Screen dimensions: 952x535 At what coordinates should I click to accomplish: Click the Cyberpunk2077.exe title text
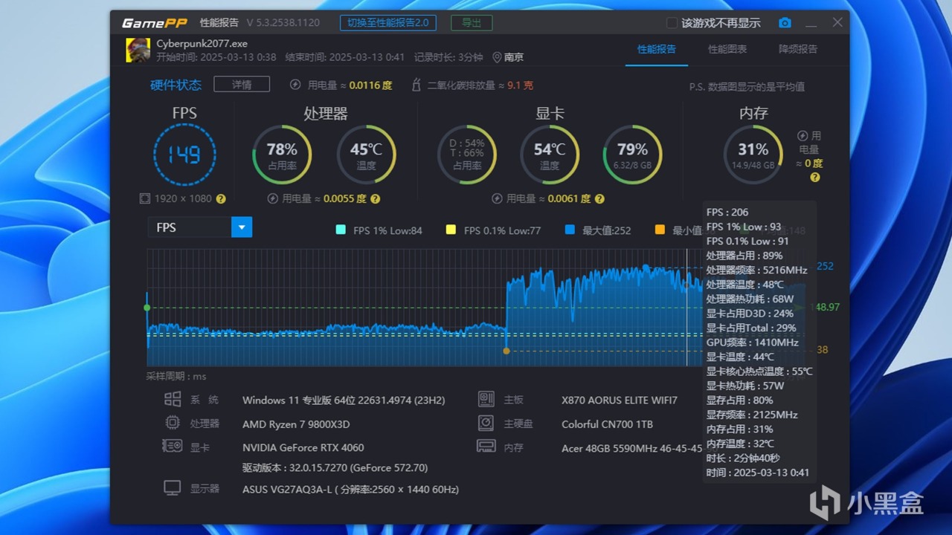click(202, 44)
